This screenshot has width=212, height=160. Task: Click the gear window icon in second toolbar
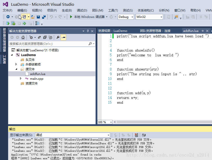[x=13, y=23]
